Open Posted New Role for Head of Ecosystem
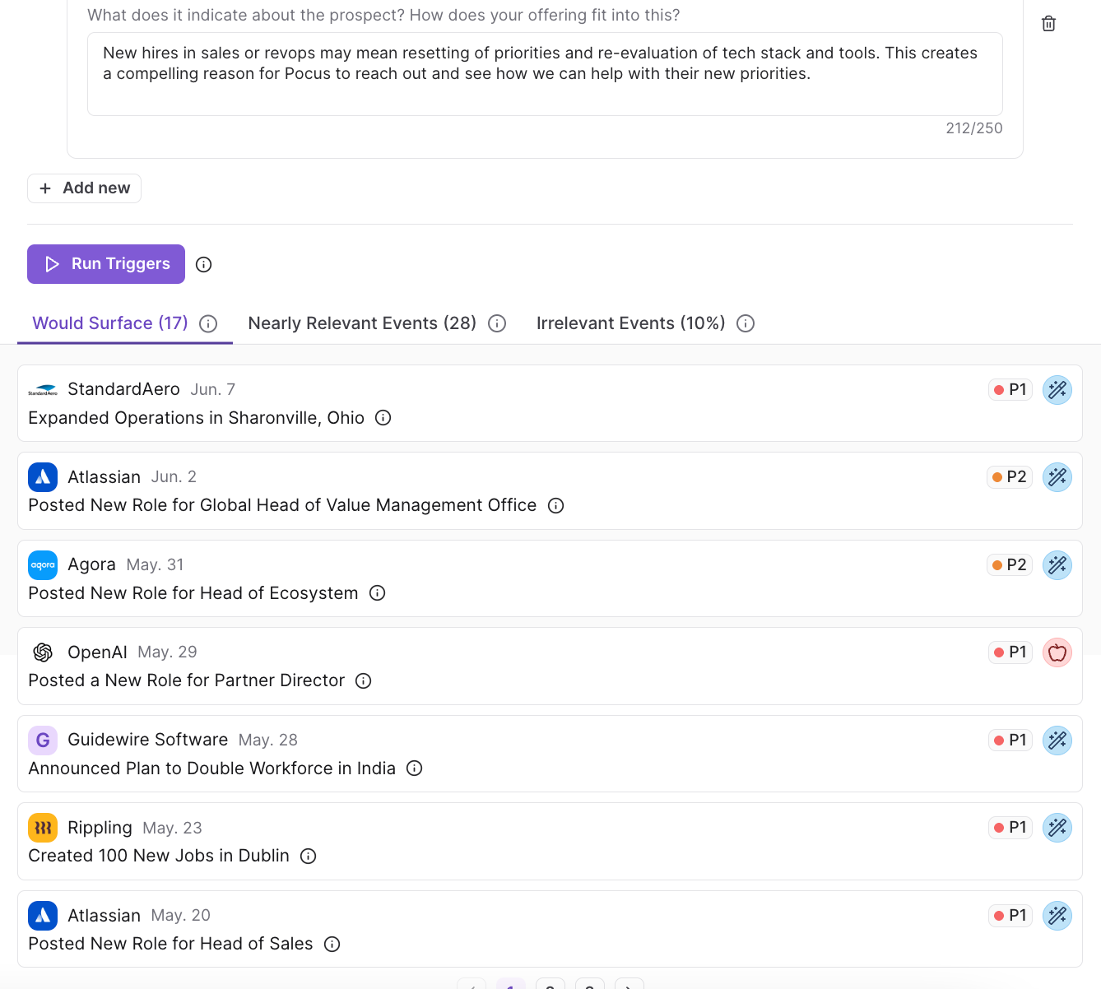This screenshot has width=1101, height=989. pos(193,593)
